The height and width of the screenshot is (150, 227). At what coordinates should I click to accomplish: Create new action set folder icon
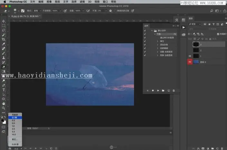point(163,90)
